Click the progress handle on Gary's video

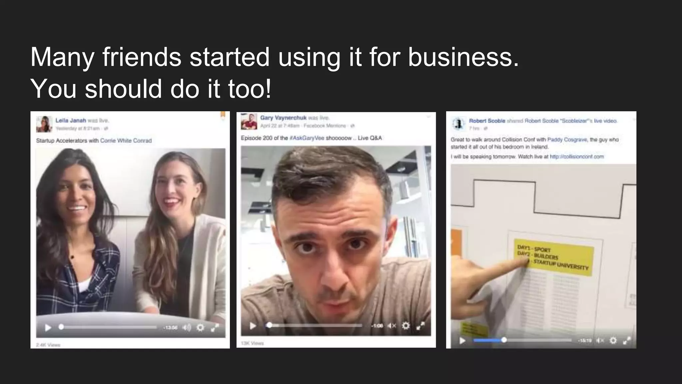click(x=269, y=325)
